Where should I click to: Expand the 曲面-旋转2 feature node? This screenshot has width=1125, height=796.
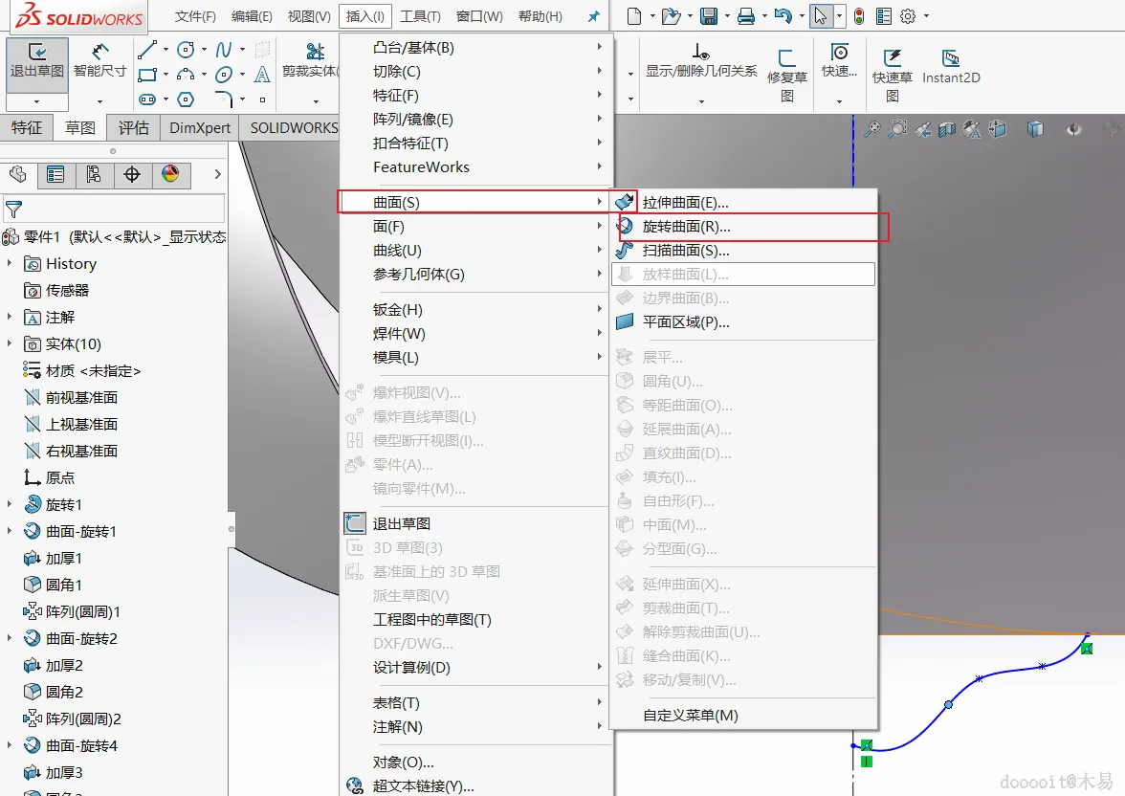tap(10, 638)
